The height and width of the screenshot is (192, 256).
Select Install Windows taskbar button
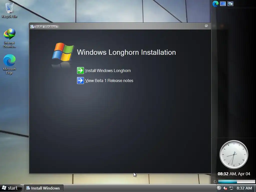click(43, 188)
